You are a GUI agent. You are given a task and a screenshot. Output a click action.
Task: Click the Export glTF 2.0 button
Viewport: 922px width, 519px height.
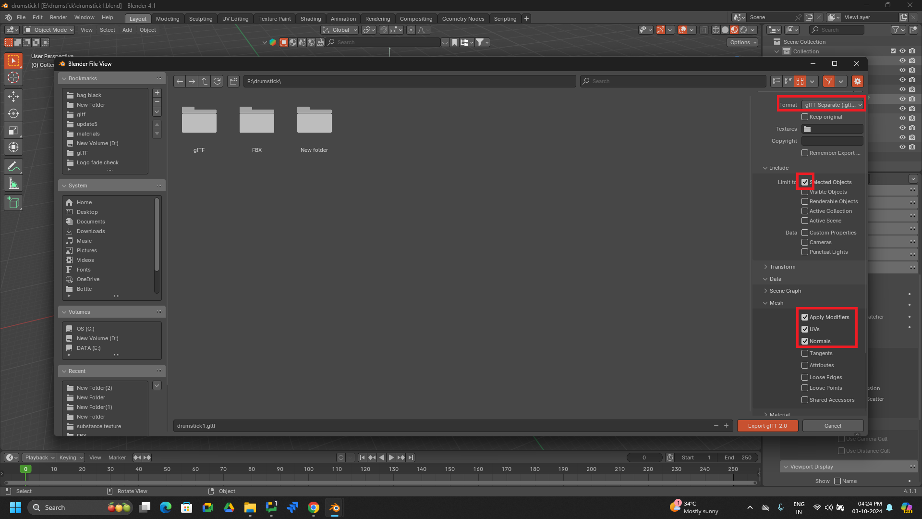pos(767,426)
